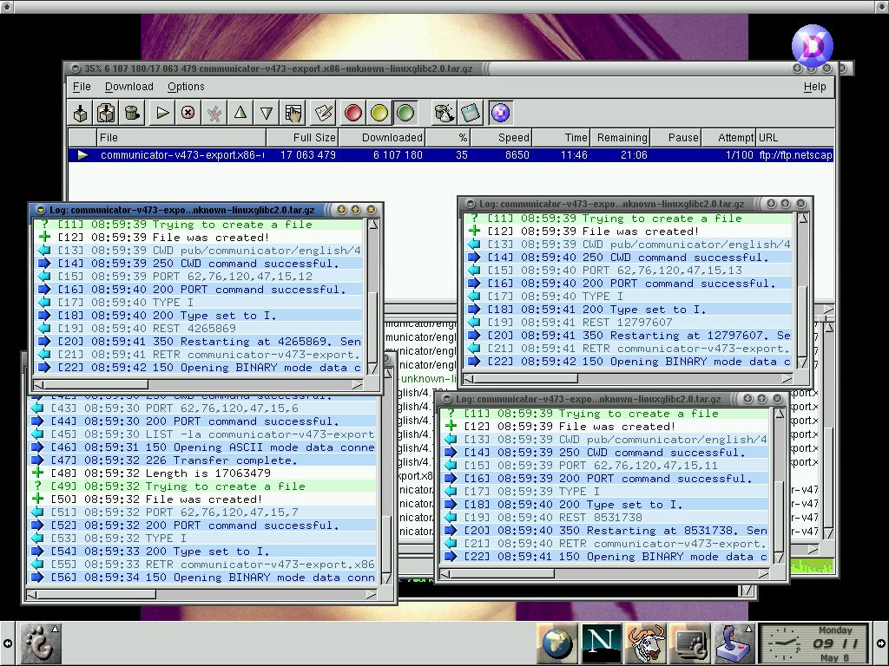Click the panel hide arrow at left edge
889x666 pixels.
tap(7, 643)
